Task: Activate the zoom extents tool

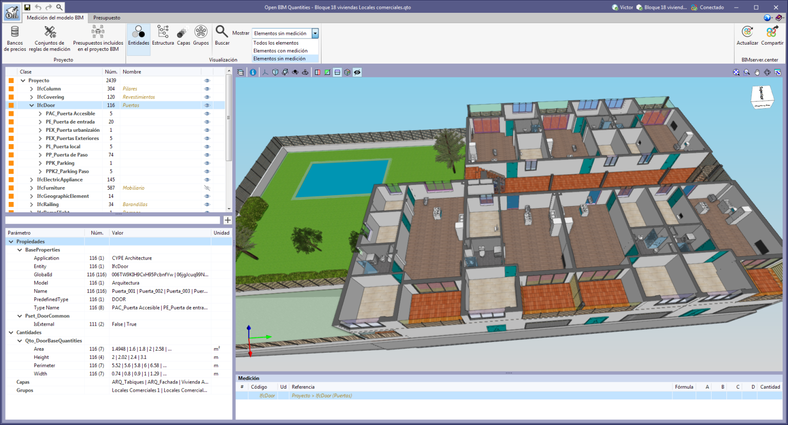Action: click(x=736, y=72)
